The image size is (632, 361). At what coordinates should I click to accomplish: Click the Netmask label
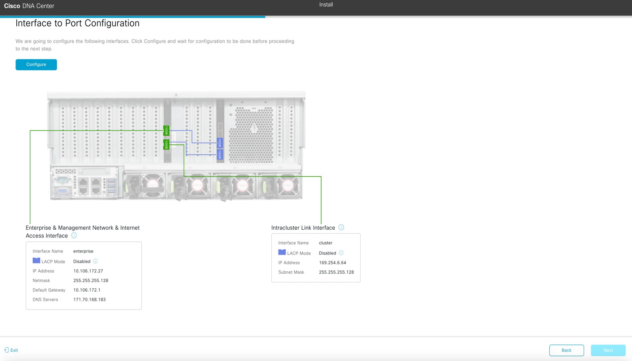click(x=41, y=280)
